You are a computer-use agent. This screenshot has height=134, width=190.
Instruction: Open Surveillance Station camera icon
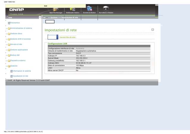point(106,9)
